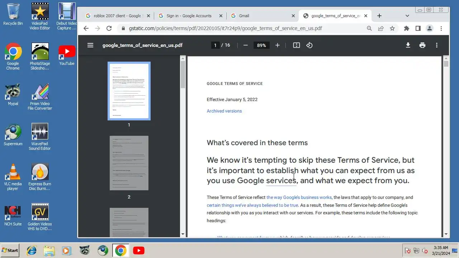Open Golden Videos VHS to DVD icon

coord(40,217)
